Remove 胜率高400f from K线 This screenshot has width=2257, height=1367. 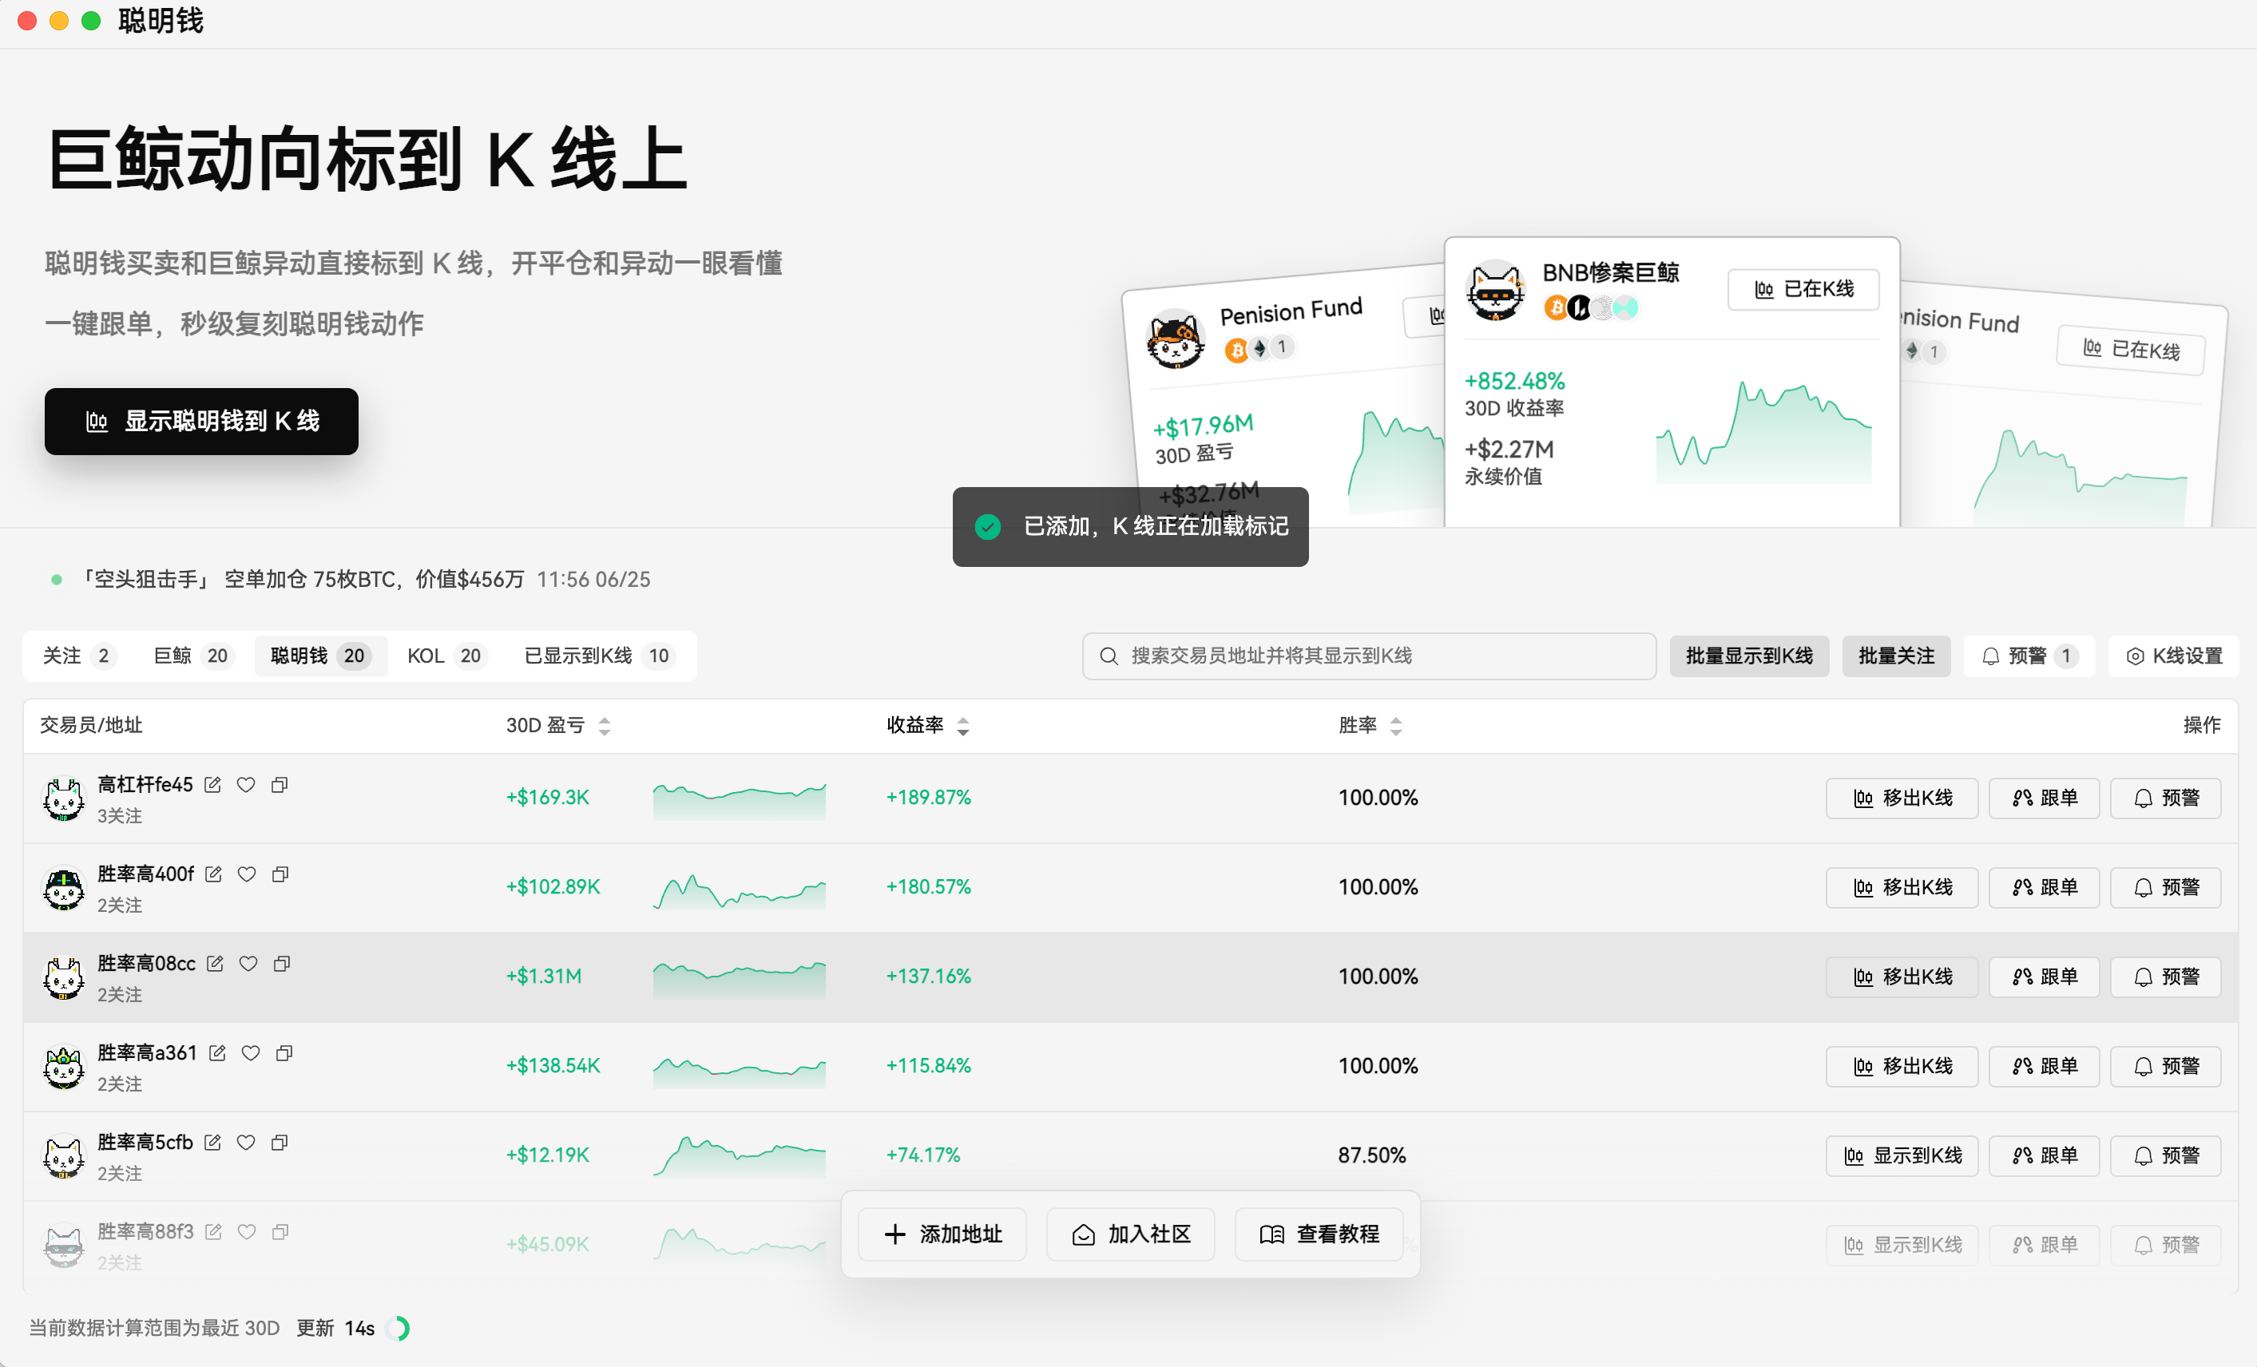[1902, 887]
